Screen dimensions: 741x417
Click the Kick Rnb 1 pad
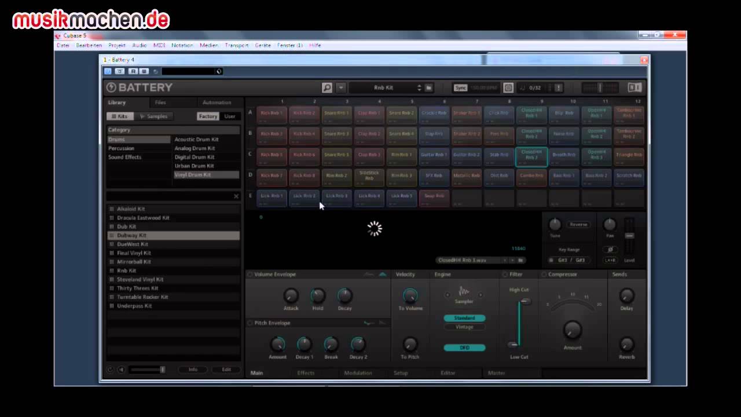tap(272, 115)
